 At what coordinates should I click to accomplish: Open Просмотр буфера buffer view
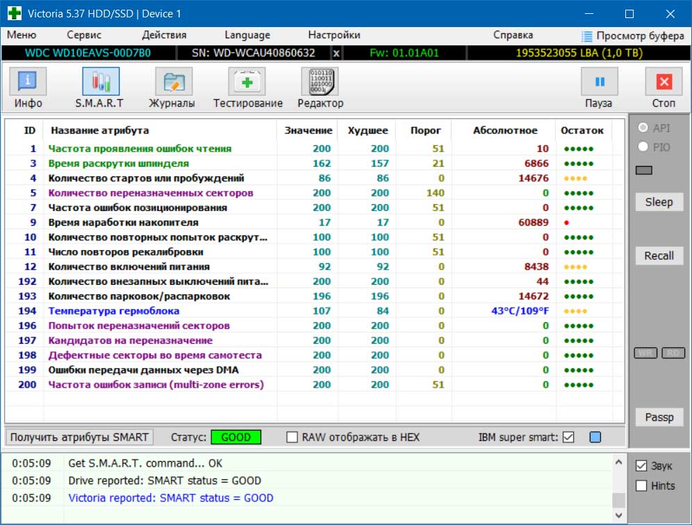pyautogui.click(x=633, y=35)
